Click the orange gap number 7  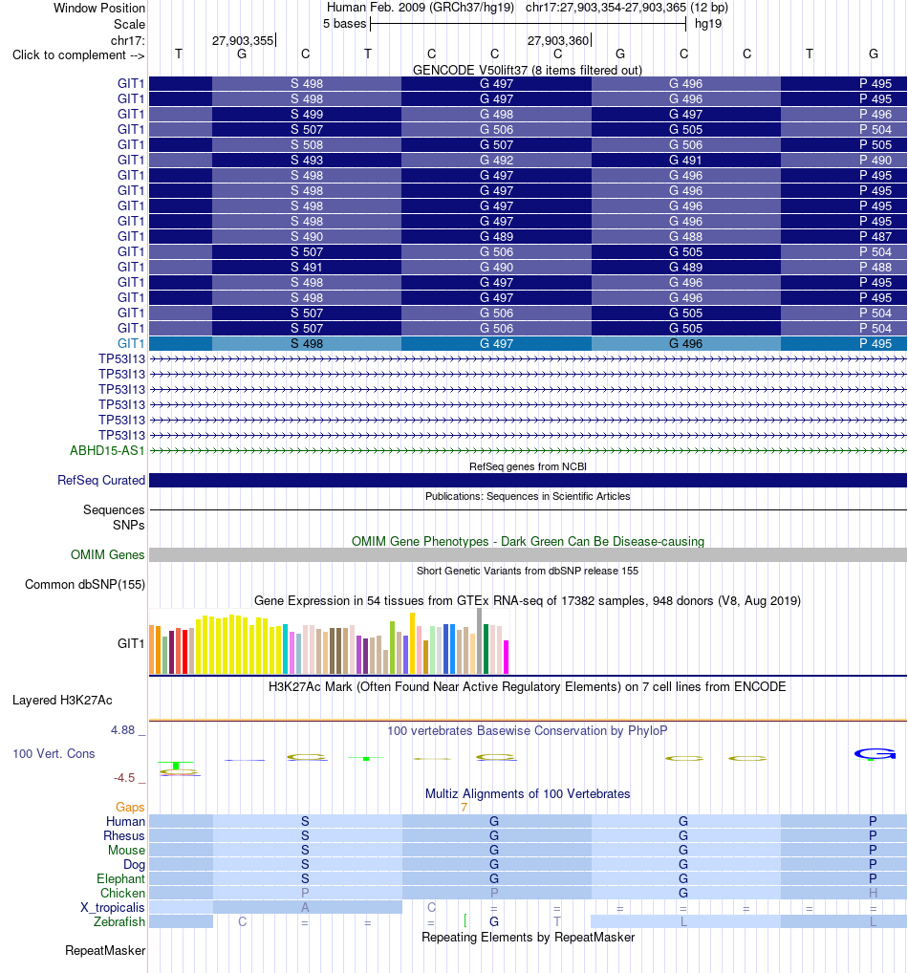pos(464,808)
